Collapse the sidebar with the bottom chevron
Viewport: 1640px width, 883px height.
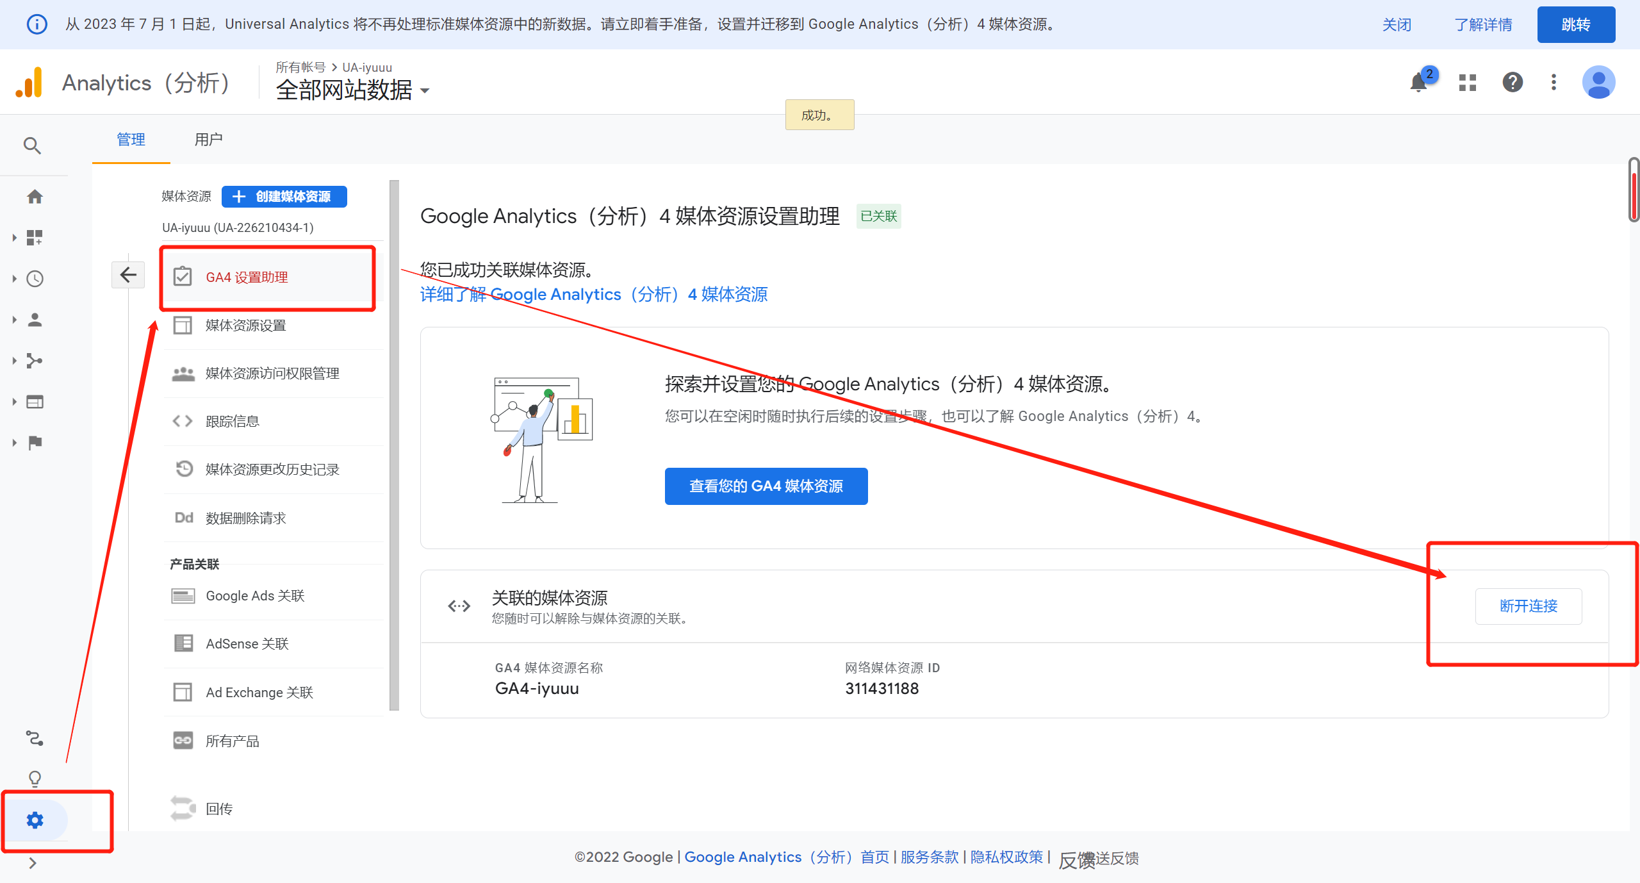[33, 862]
